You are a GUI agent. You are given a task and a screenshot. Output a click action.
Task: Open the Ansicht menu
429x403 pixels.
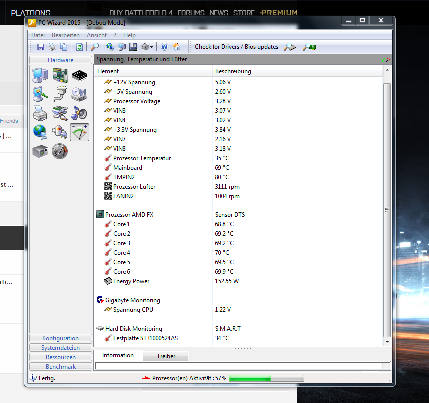pos(97,35)
